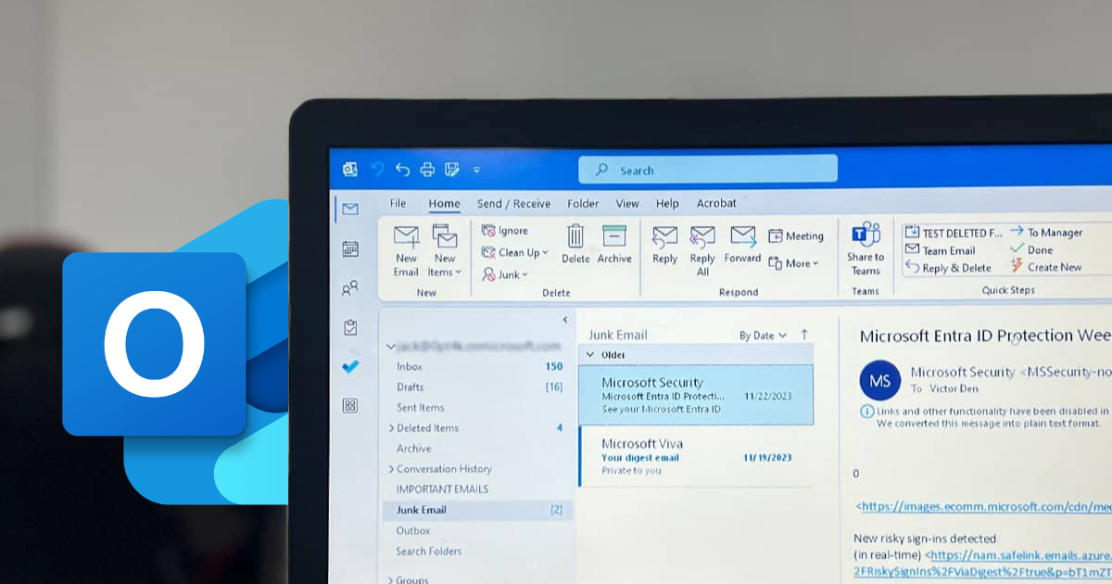
Task: Open People contacts from navigation bar
Action: [349, 288]
